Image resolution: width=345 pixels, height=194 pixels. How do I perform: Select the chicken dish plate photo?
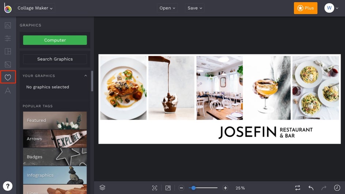pos(124,88)
